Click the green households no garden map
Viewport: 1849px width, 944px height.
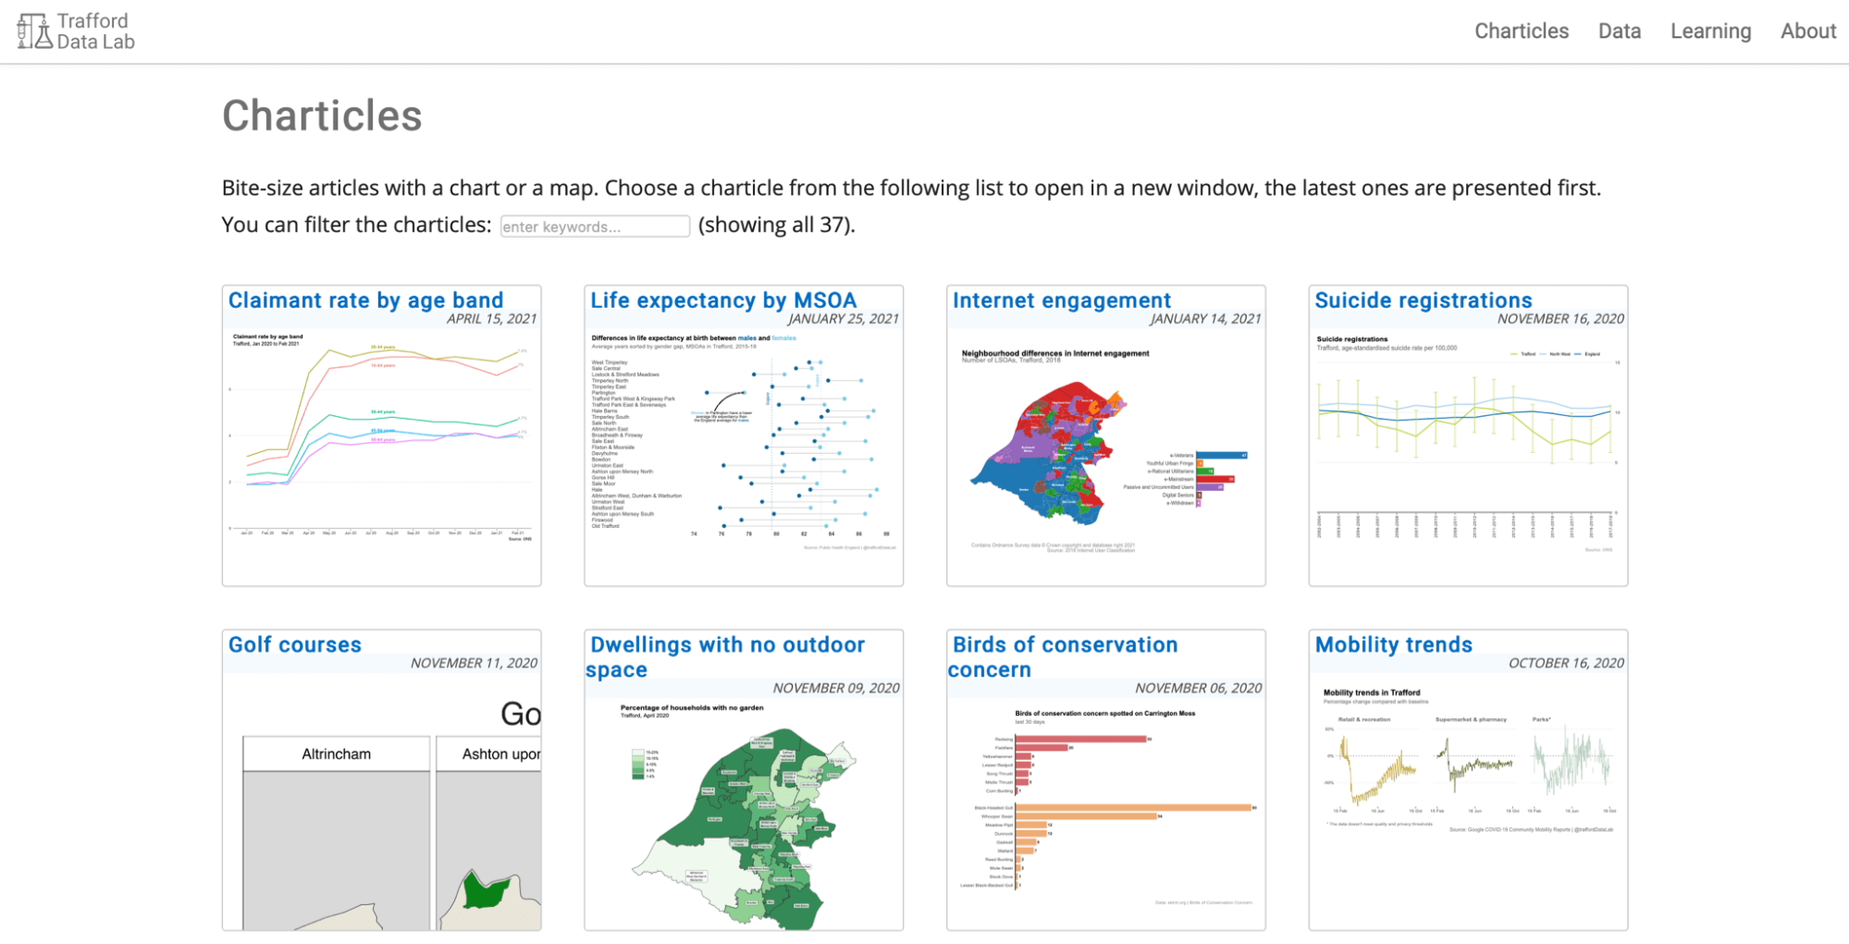[x=744, y=815]
